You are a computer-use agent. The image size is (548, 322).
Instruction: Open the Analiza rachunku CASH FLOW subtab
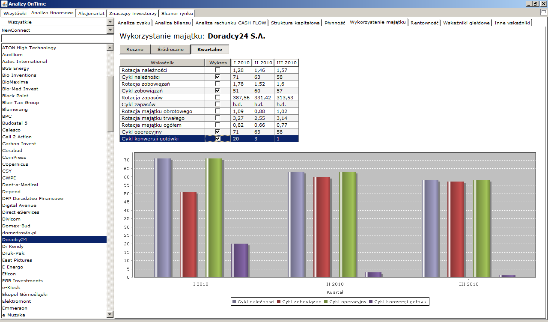[x=231, y=23]
